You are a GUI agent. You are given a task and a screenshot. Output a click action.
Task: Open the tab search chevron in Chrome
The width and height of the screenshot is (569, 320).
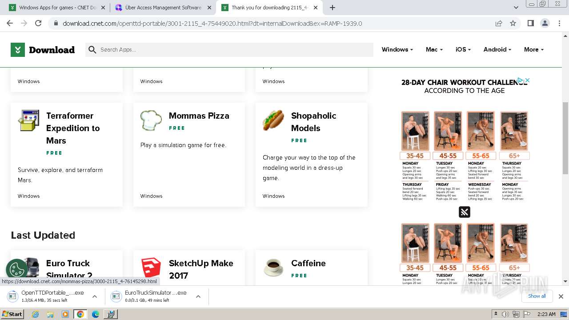pyautogui.click(x=516, y=8)
